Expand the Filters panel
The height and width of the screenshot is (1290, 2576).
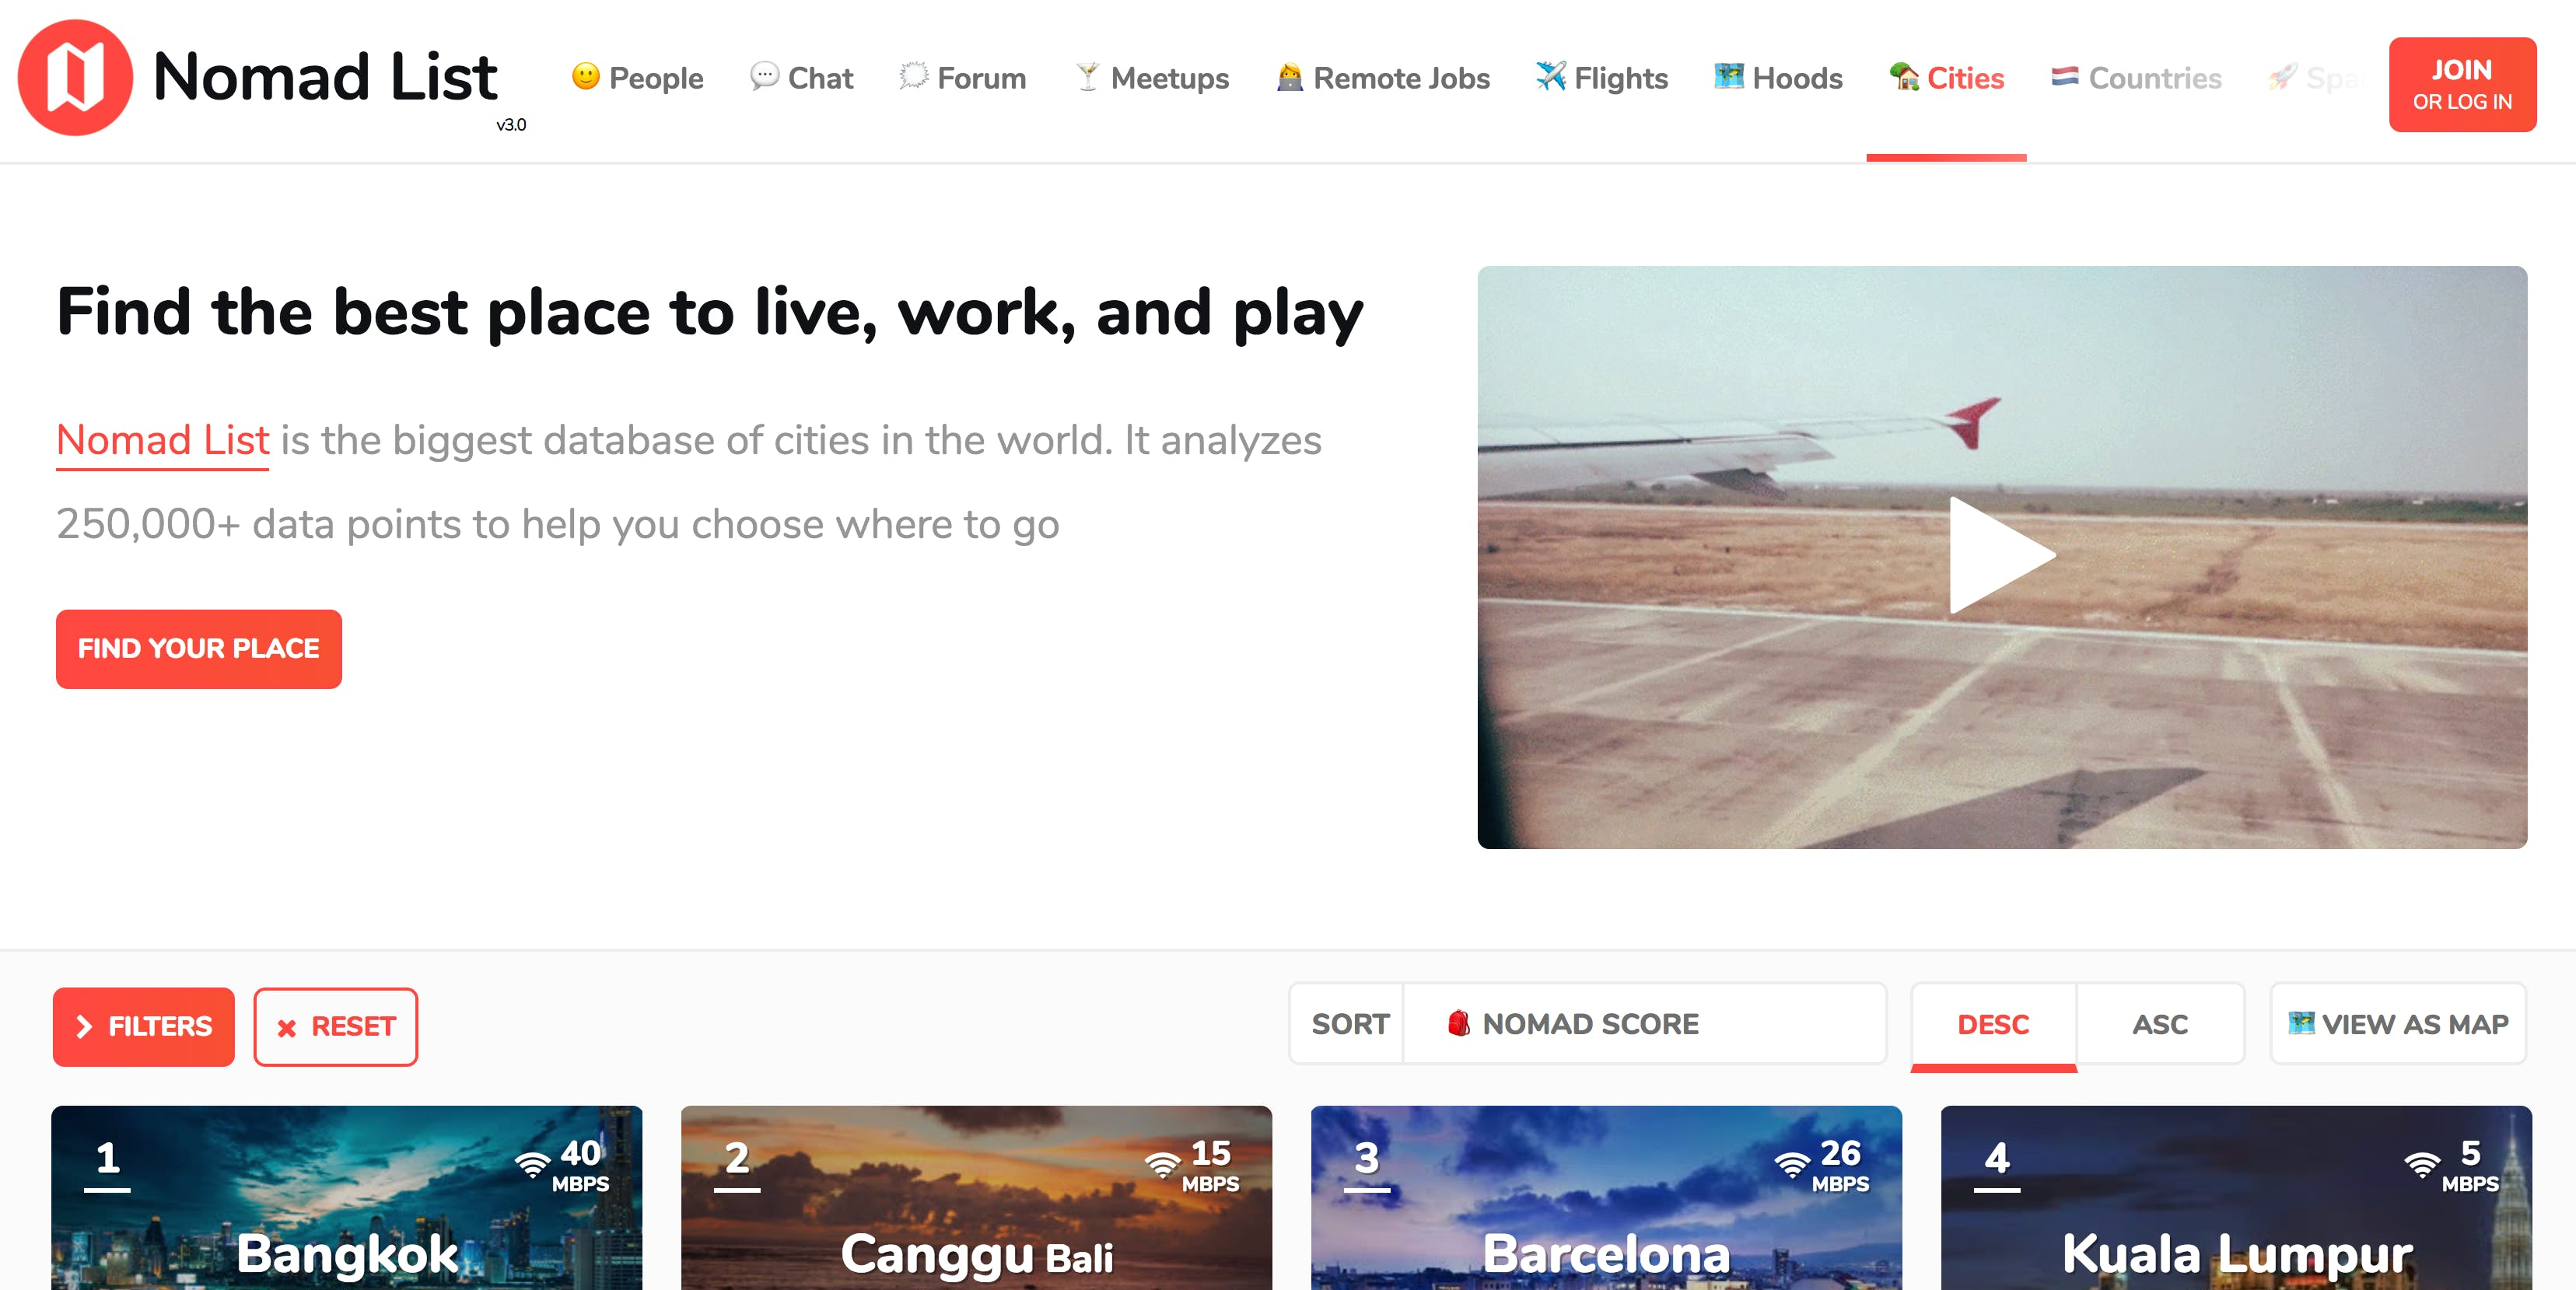[x=144, y=1027]
